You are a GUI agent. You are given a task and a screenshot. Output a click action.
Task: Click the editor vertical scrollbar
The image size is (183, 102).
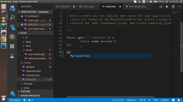click(182, 47)
